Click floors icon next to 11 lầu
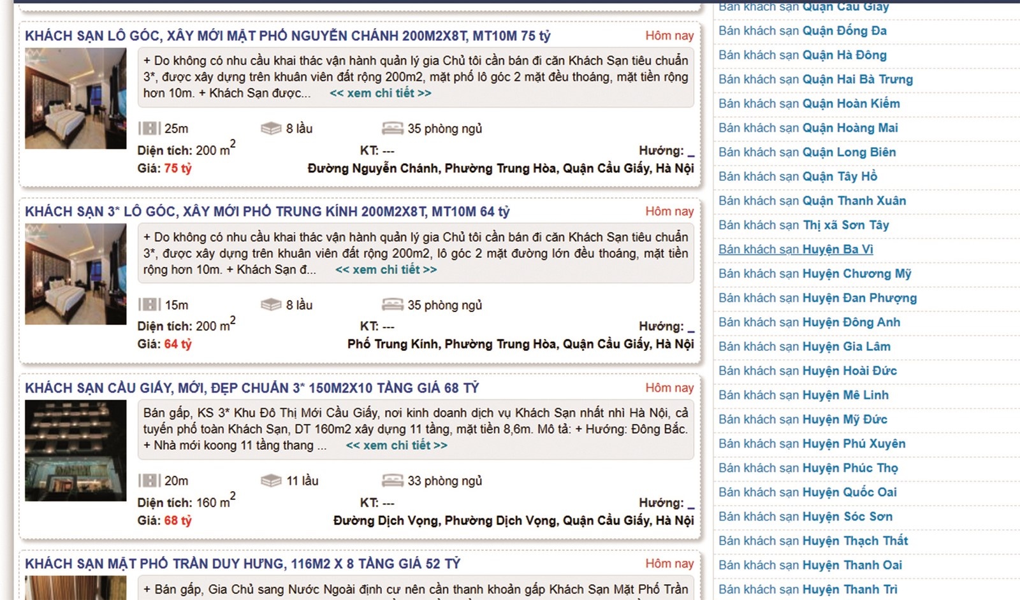 click(271, 481)
